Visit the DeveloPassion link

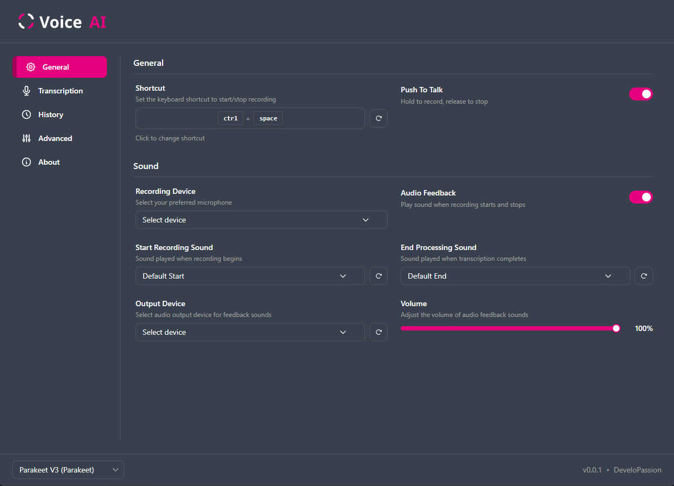tap(637, 470)
